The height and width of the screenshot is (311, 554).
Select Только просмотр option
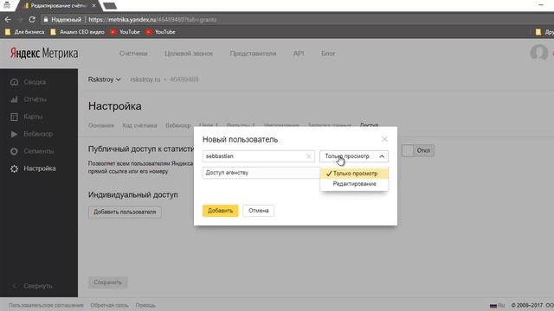pos(354,174)
